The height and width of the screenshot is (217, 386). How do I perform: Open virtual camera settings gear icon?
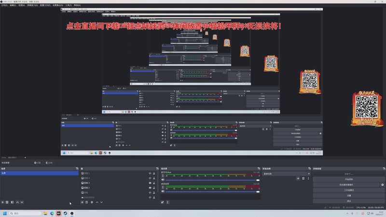pyautogui.click(x=383, y=185)
